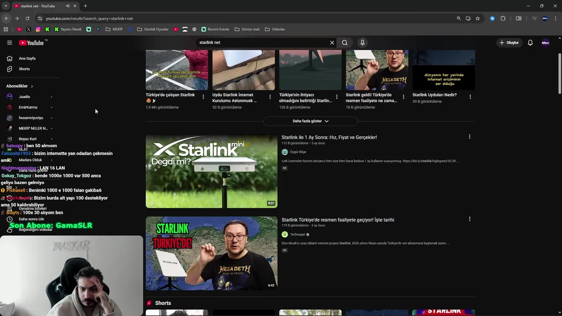Clear the search query with the X
The height and width of the screenshot is (316, 562).
(332, 43)
